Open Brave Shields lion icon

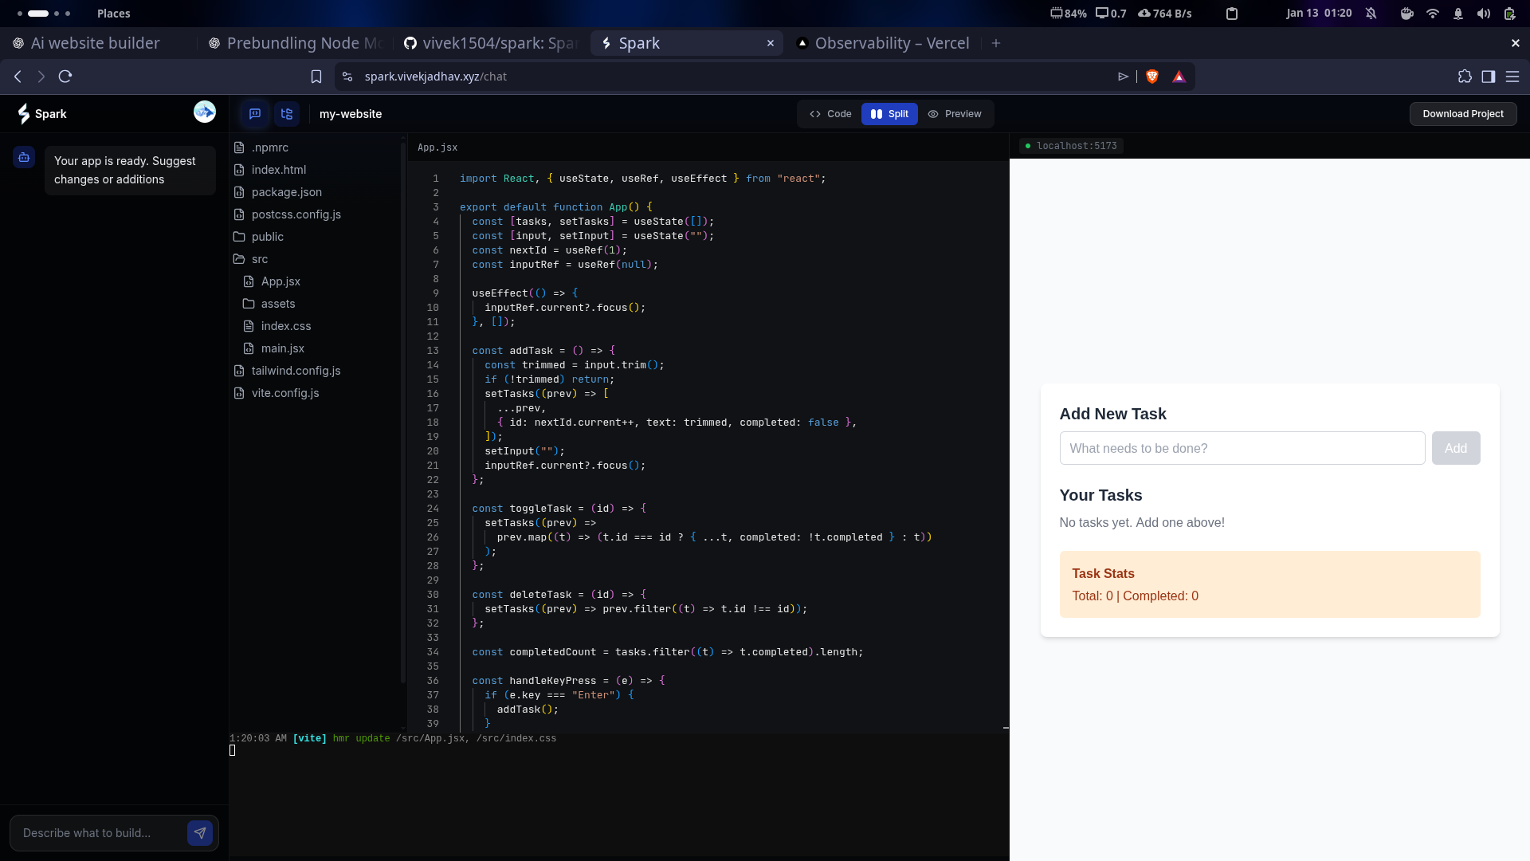click(x=1152, y=77)
